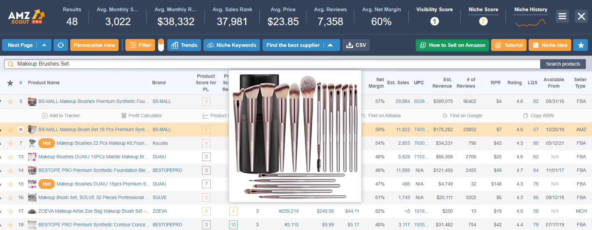This screenshot has width=592, height=230.
Task: Open BS-MALL Makeup Brushes Premium Synthetic link
Action: click(94, 101)
